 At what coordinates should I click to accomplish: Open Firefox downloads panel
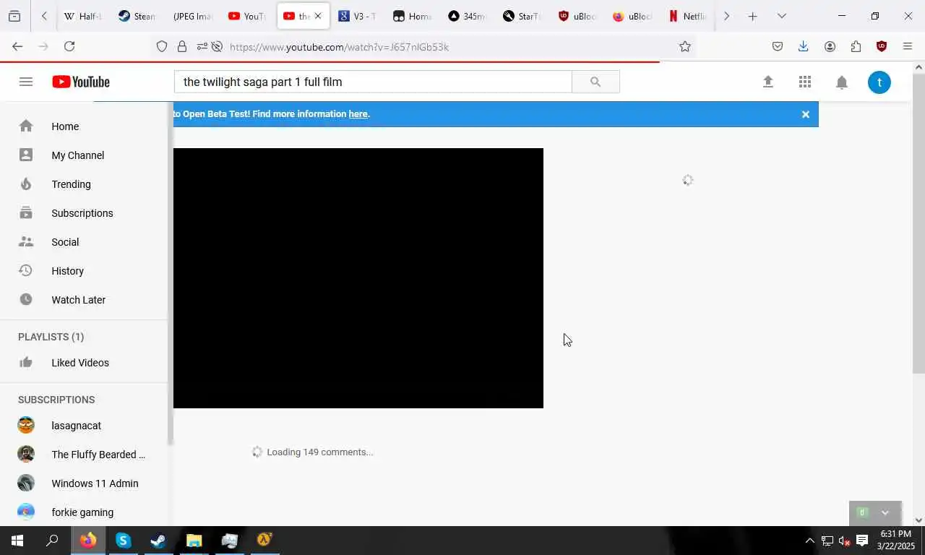point(803,46)
